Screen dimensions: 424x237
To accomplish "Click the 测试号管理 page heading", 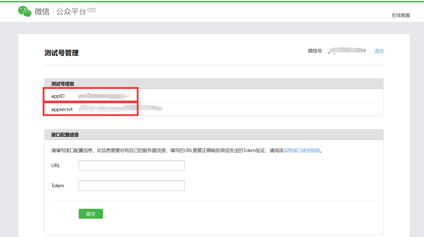I will coord(61,53).
